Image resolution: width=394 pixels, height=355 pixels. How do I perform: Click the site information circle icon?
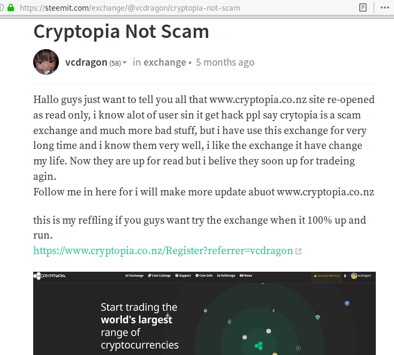pos(1,7)
